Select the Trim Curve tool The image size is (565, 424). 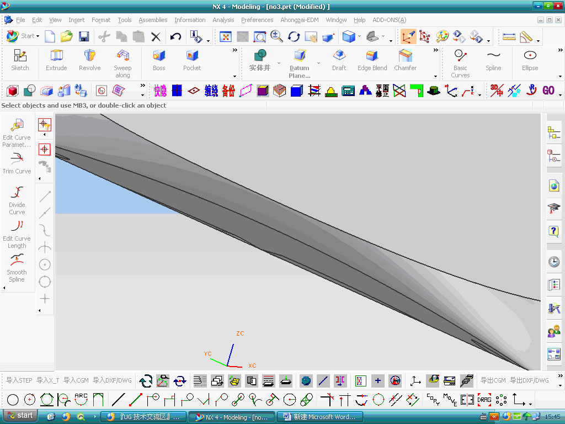(x=17, y=163)
